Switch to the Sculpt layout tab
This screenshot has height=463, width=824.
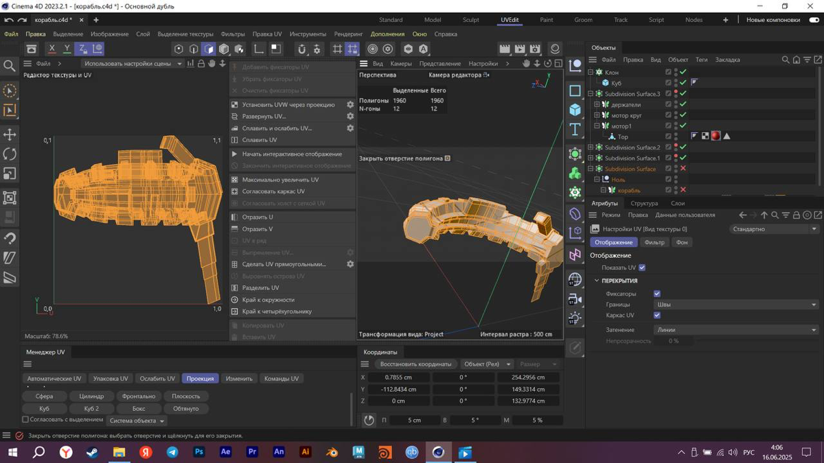pos(471,20)
